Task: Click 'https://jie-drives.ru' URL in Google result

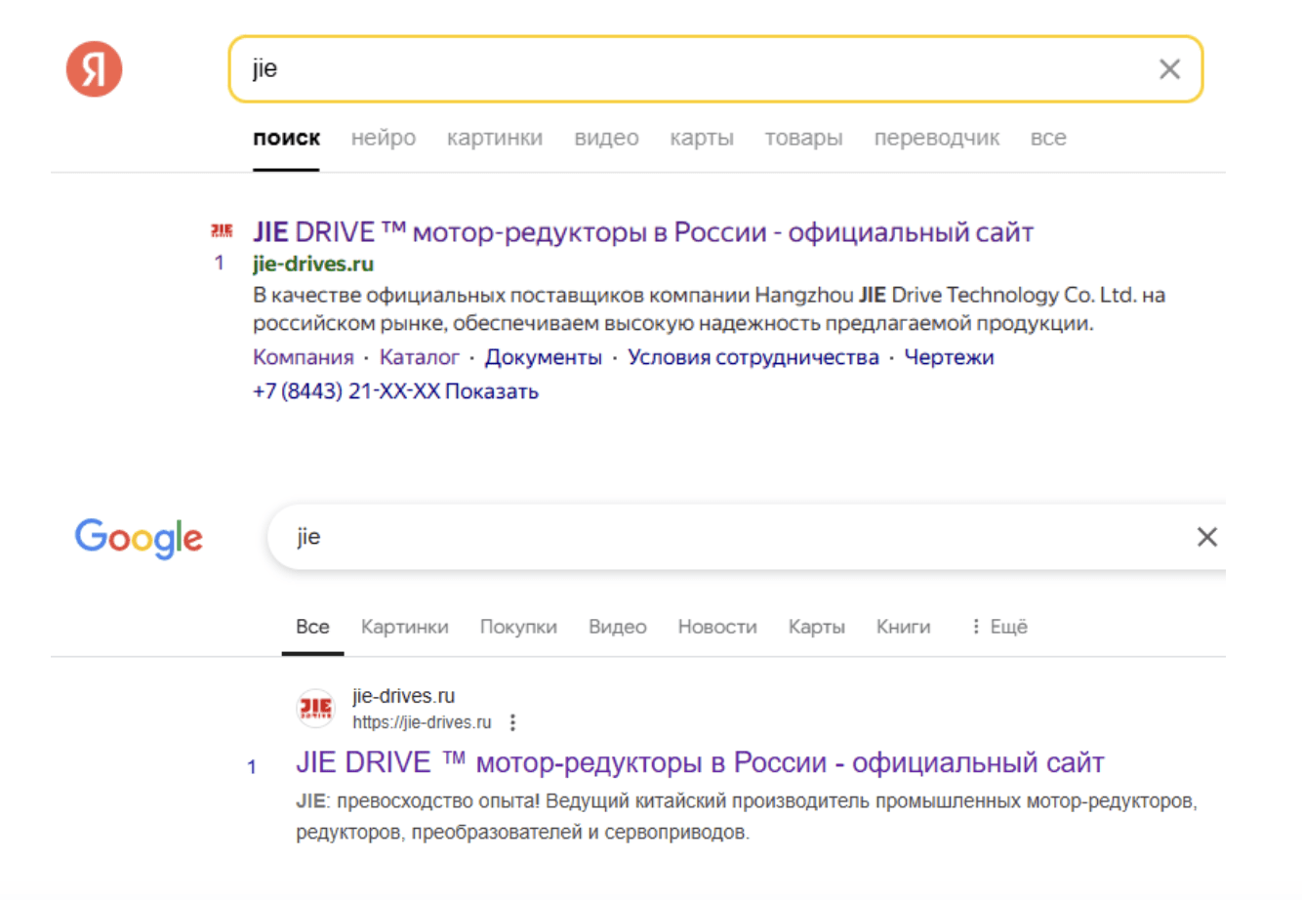Action: [x=422, y=722]
